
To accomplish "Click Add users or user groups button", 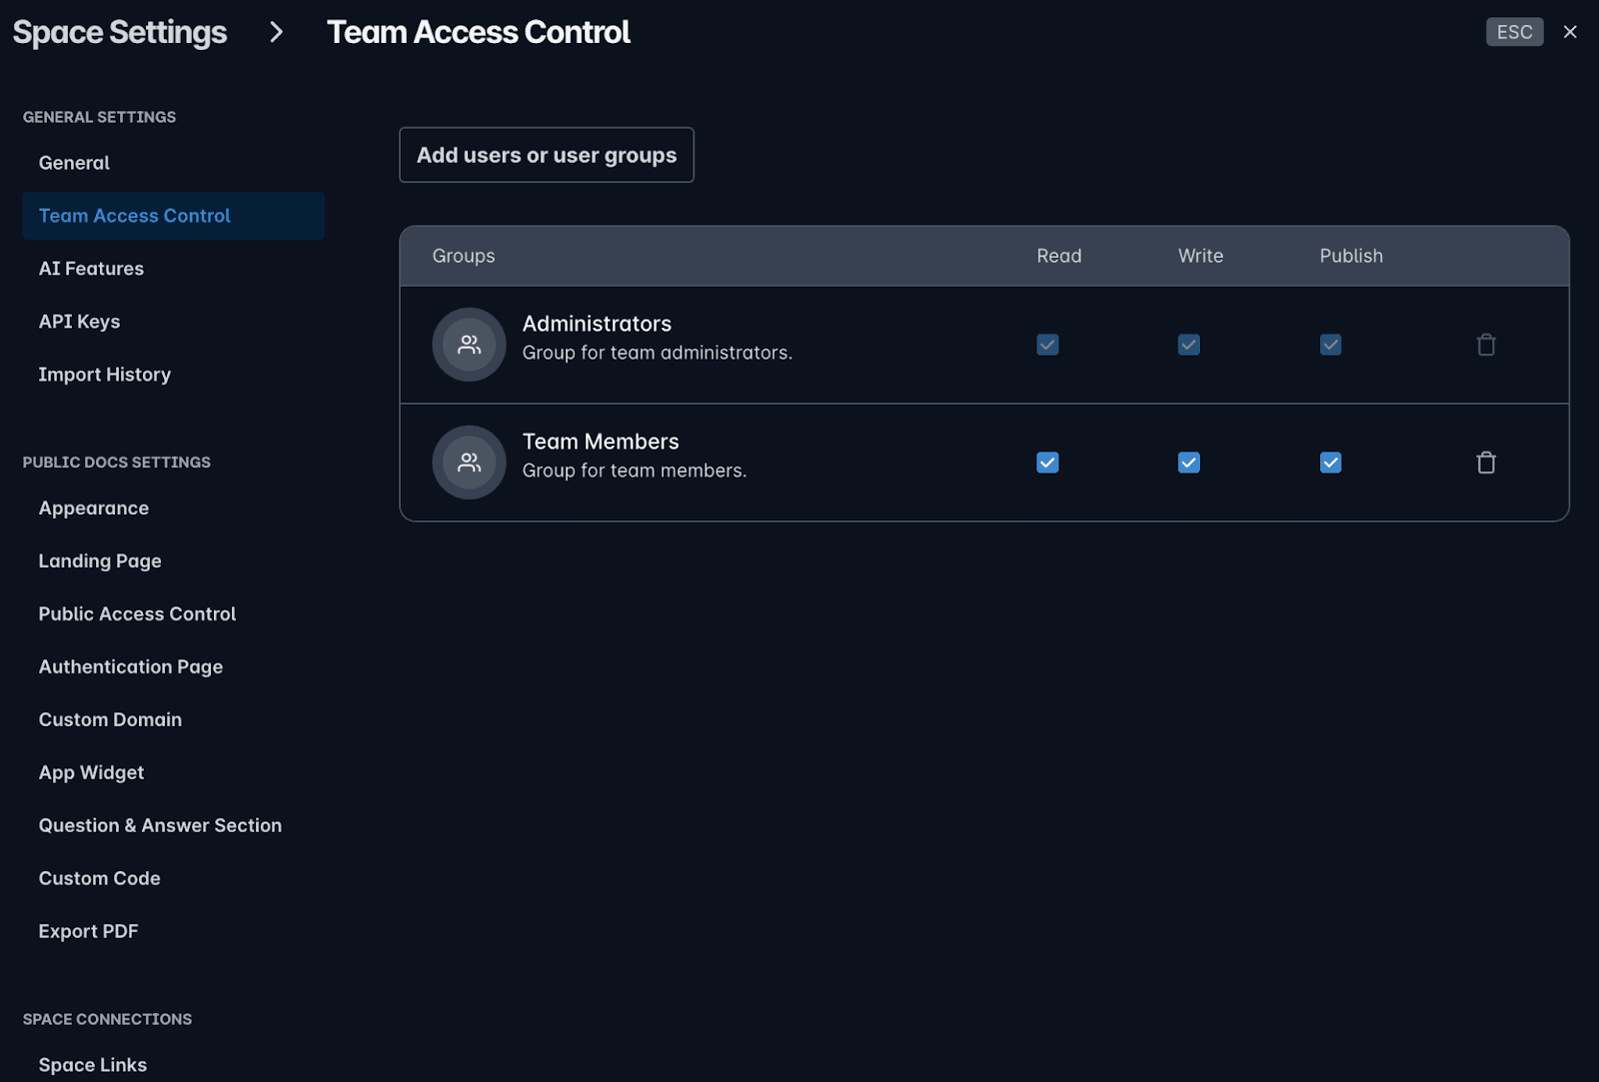I will 546,155.
